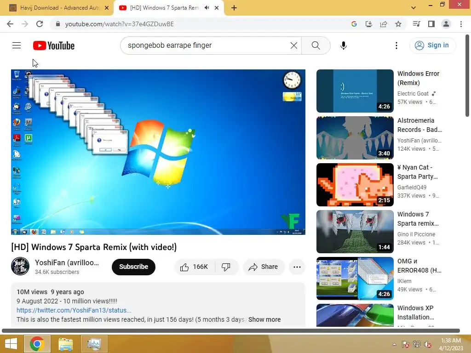This screenshot has width=471, height=353.
Task: Open the Windows Error (Remix) thumbnail
Action: tap(355, 91)
